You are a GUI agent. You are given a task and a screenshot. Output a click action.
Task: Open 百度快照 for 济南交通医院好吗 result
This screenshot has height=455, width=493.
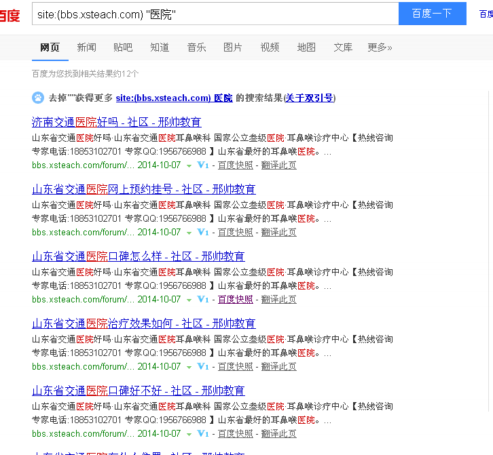pyautogui.click(x=236, y=165)
